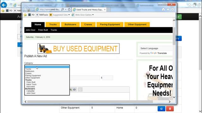Click the heavy equipment needs ad
This screenshot has height=113, width=202.
pyautogui.click(x=155, y=80)
